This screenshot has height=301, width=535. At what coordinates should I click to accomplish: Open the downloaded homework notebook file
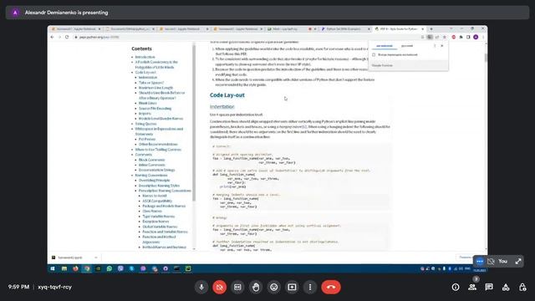[x=70, y=258]
